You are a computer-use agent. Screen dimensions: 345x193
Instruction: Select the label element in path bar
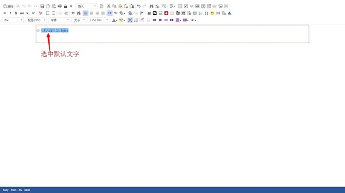coord(27,190)
